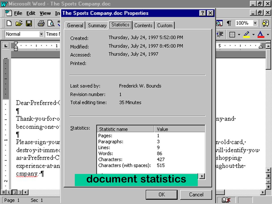Click the 'Value' column header
272x204 pixels.
[x=180, y=129]
